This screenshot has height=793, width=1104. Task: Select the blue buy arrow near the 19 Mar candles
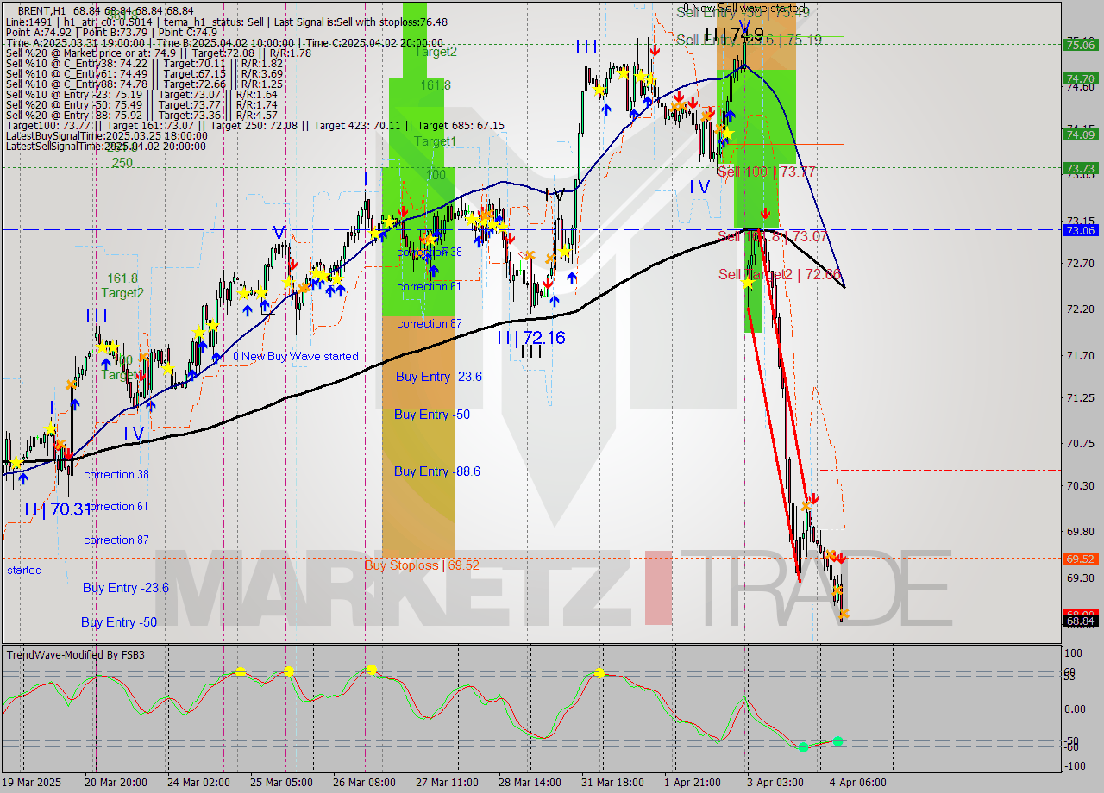(x=23, y=478)
